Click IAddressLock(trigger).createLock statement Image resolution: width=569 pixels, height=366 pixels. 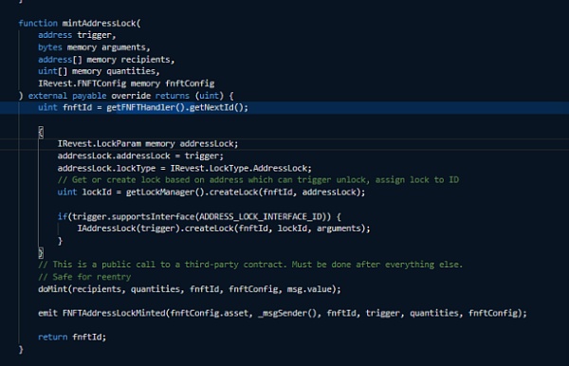[x=224, y=229]
